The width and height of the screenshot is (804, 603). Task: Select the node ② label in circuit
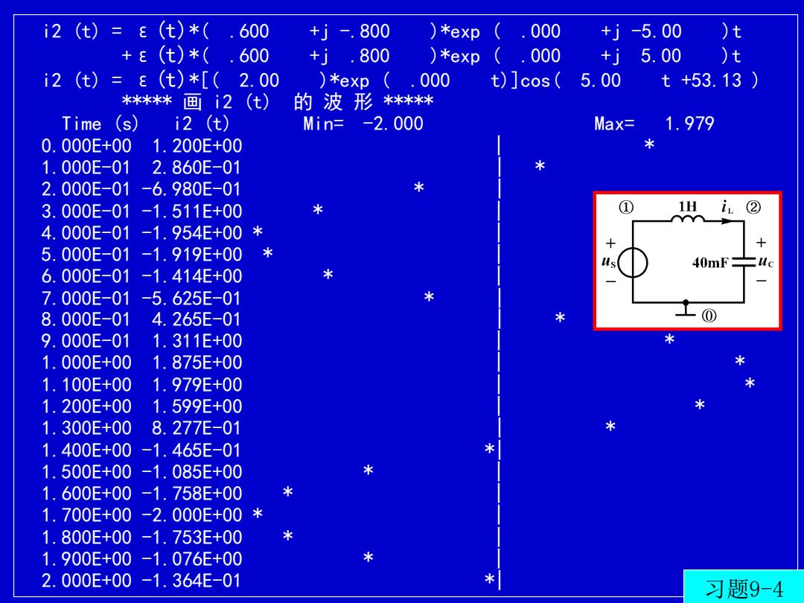point(753,207)
